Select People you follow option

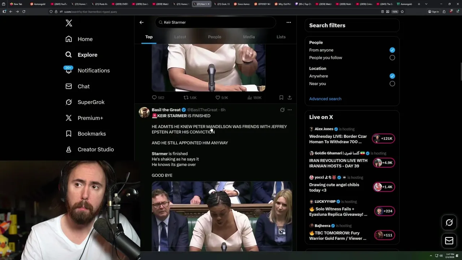pyautogui.click(x=392, y=58)
